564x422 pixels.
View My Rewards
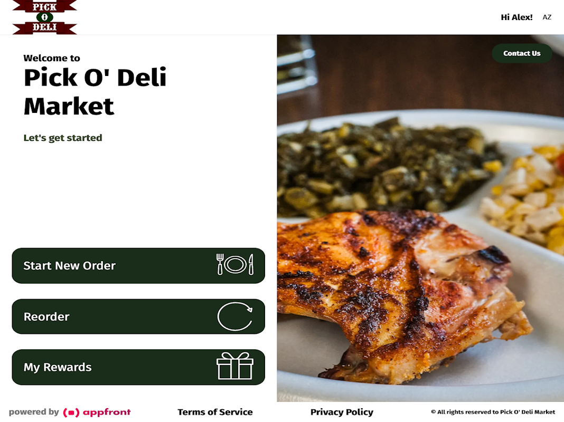[138, 367]
